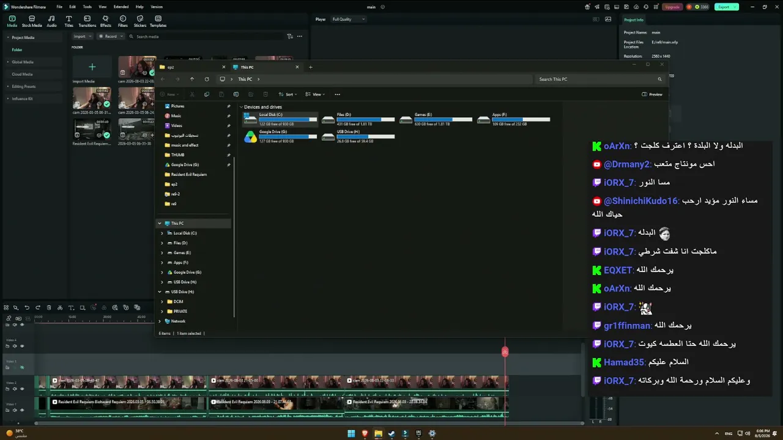The width and height of the screenshot is (783, 440).
Task: Collapse the Devices and drives group
Action: click(241, 107)
